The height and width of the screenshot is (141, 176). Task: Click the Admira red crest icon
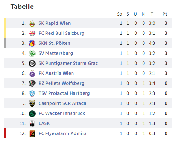tap(32, 134)
